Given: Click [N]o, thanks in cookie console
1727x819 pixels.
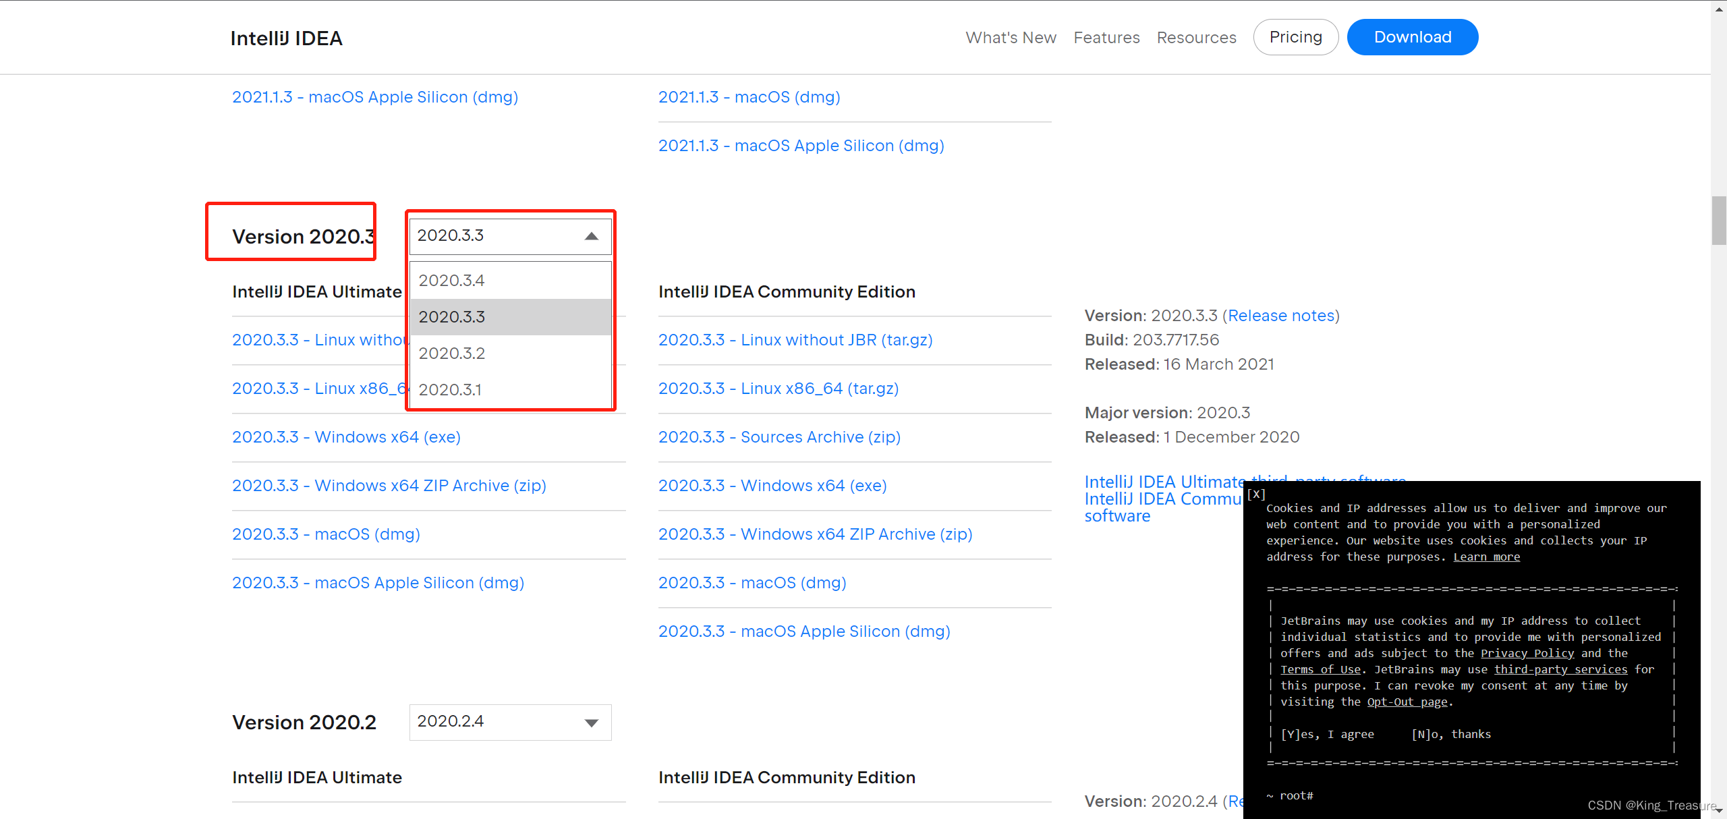Looking at the screenshot, I should tap(1451, 734).
